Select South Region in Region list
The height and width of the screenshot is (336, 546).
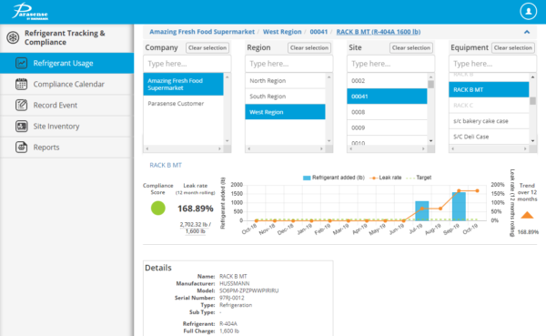[285, 97]
